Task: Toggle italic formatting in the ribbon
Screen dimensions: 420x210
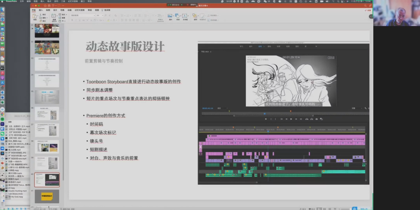Action: pyautogui.click(x=76, y=20)
